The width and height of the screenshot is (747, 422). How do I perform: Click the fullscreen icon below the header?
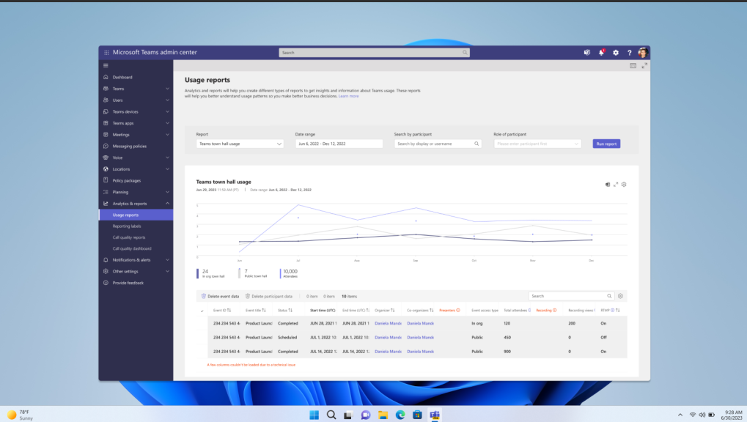[x=644, y=66]
